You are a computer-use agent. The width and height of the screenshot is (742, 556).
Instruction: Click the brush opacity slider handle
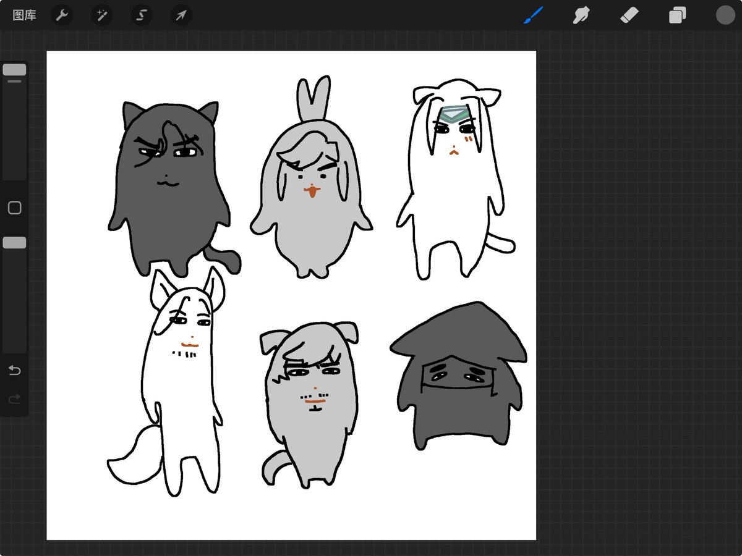click(14, 243)
